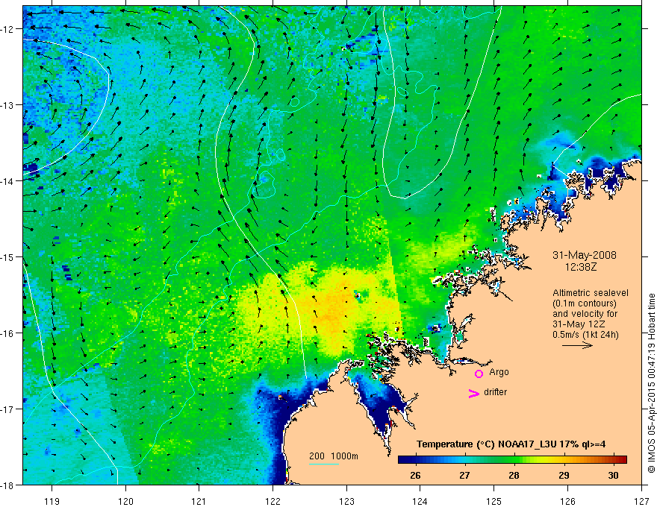Image resolution: width=657 pixels, height=507 pixels.
Task: Click the dark red end of the temperature colorbar
Action: 621,460
